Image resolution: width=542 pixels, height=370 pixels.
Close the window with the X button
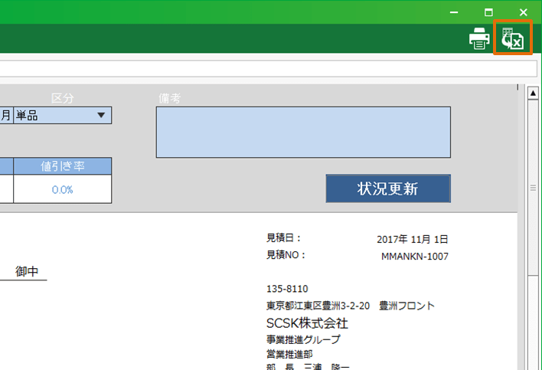523,12
